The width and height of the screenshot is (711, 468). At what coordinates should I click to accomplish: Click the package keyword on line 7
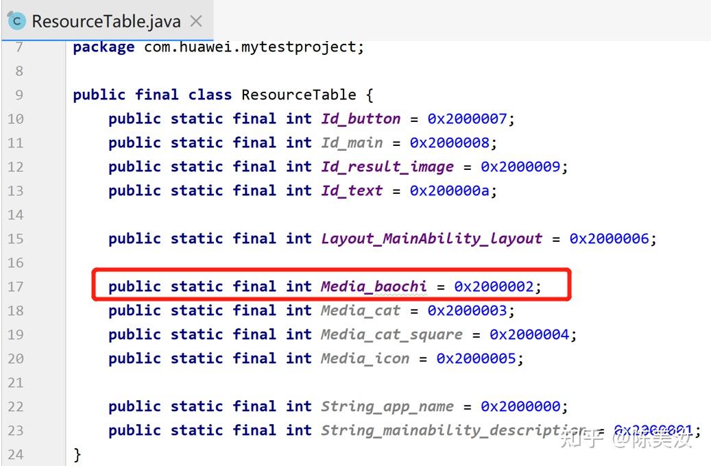point(104,47)
